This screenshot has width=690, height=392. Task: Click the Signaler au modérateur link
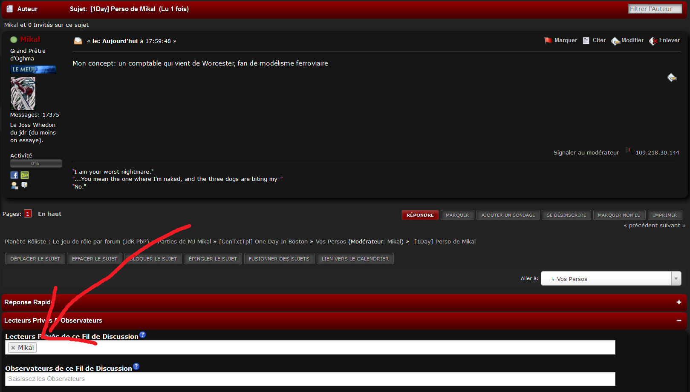(x=586, y=153)
